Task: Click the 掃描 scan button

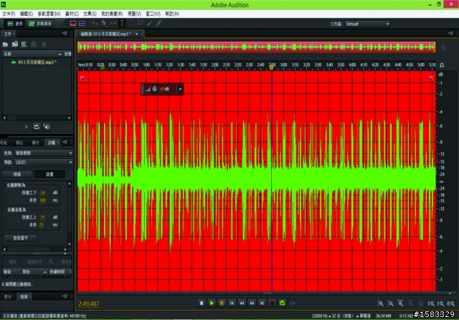Action: pos(17,174)
